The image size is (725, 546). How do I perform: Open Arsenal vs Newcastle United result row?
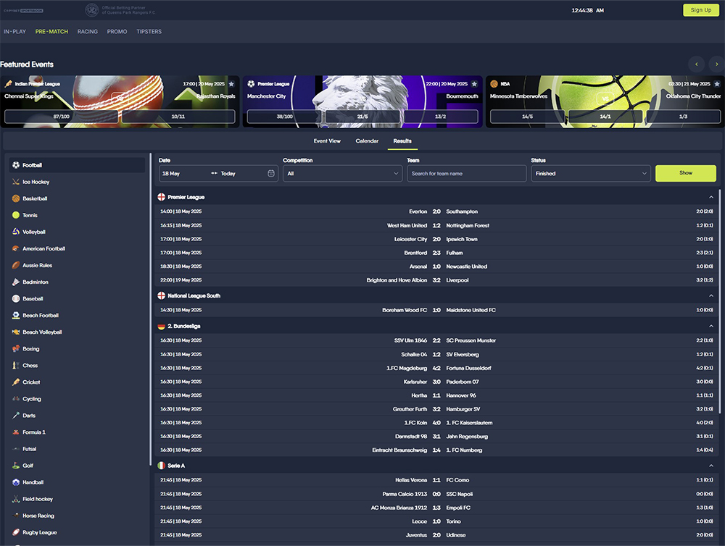coord(436,266)
